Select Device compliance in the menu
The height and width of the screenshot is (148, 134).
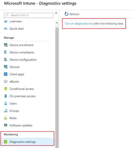click(22, 52)
